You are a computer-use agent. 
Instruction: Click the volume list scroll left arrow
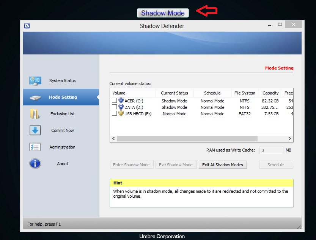coord(113,139)
